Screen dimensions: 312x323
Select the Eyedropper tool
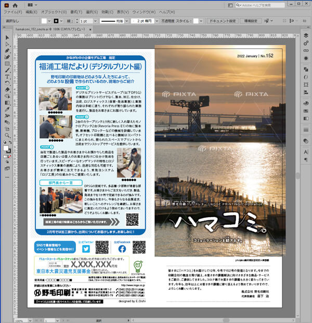click(x=7, y=110)
